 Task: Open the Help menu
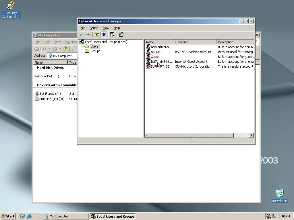coord(117,28)
